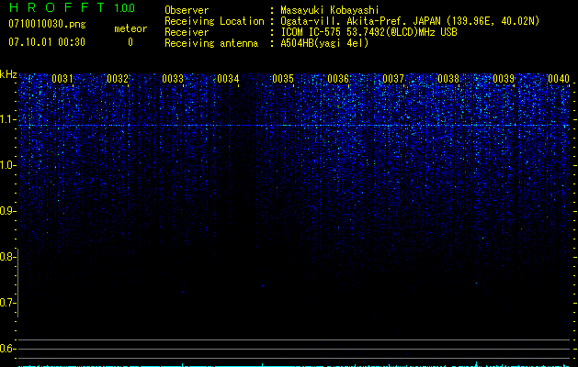The image size is (578, 367).
Task: Click the horizontal carrier line near 1.09 kHz
Action: click(x=294, y=126)
